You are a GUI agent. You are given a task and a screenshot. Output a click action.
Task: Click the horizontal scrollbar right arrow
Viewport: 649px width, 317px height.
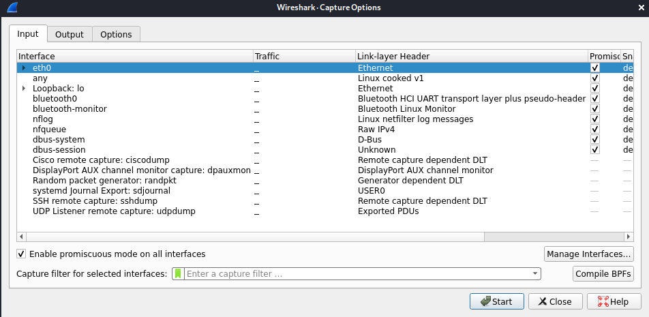pos(629,237)
